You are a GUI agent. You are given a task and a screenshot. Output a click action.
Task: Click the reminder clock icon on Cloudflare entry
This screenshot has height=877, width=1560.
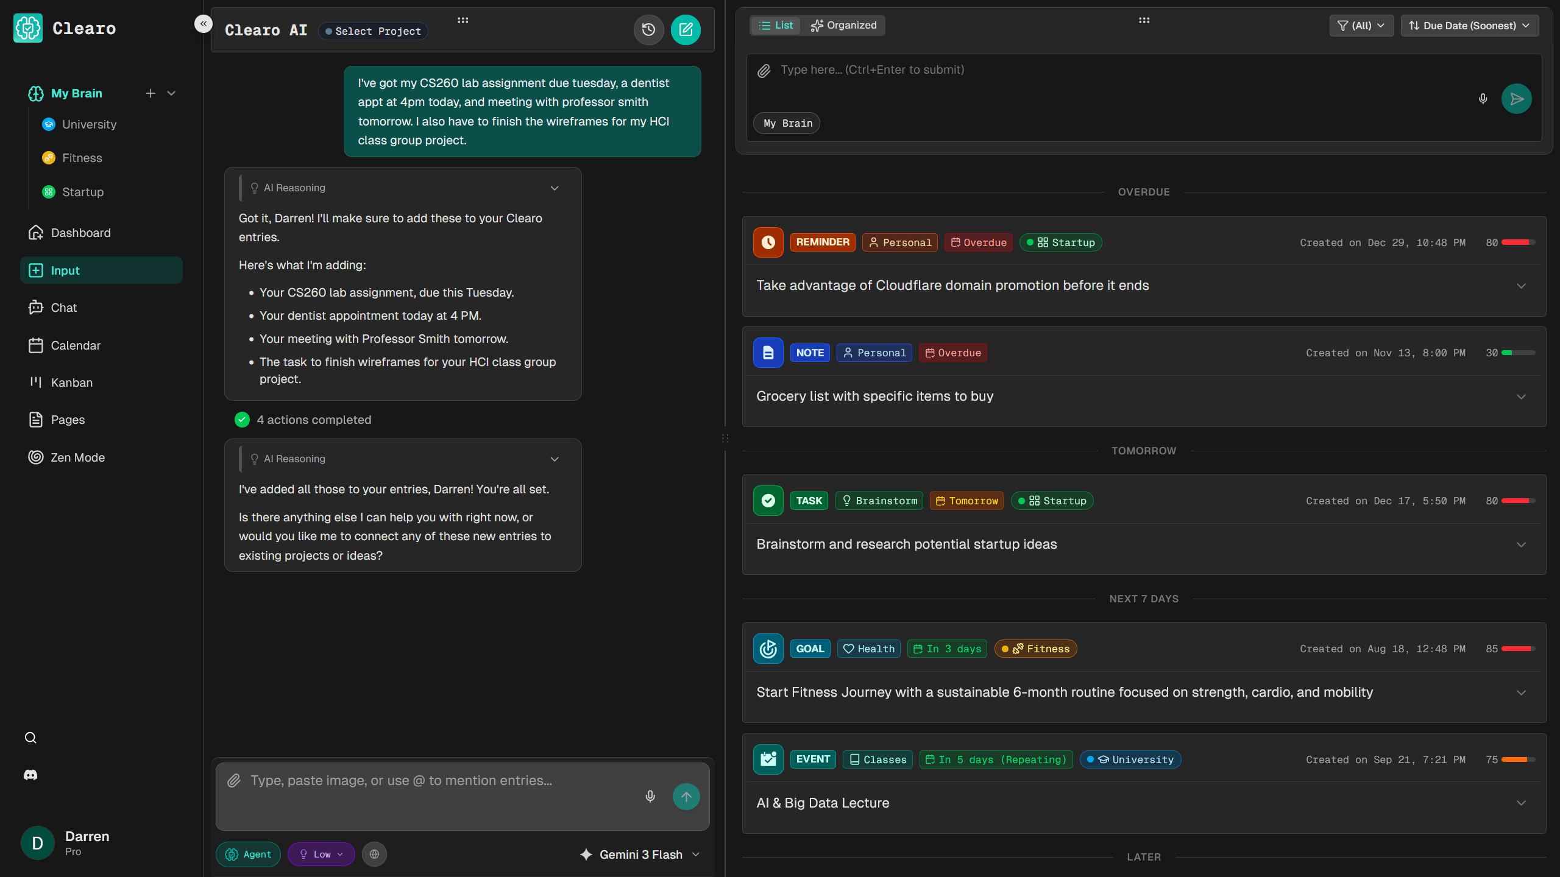click(768, 242)
